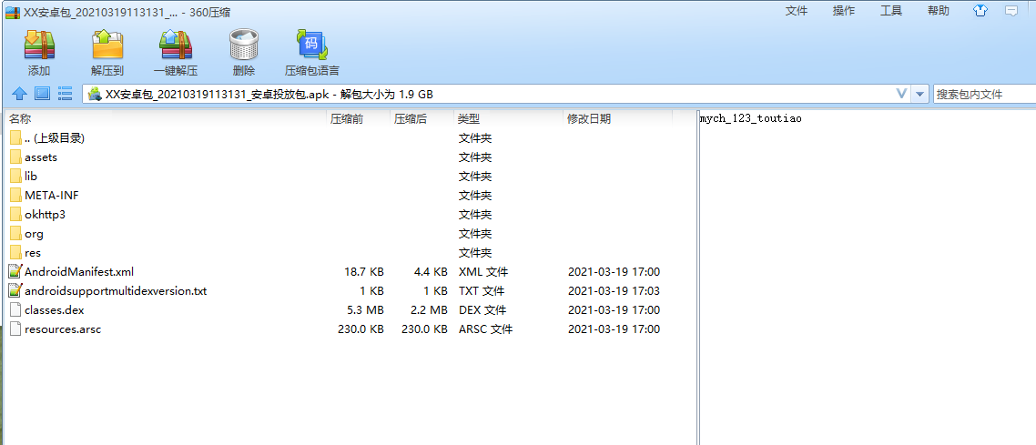The image size is (1036, 445).
Task: Sort by 名称 (Name) column header
Action: coord(20,119)
